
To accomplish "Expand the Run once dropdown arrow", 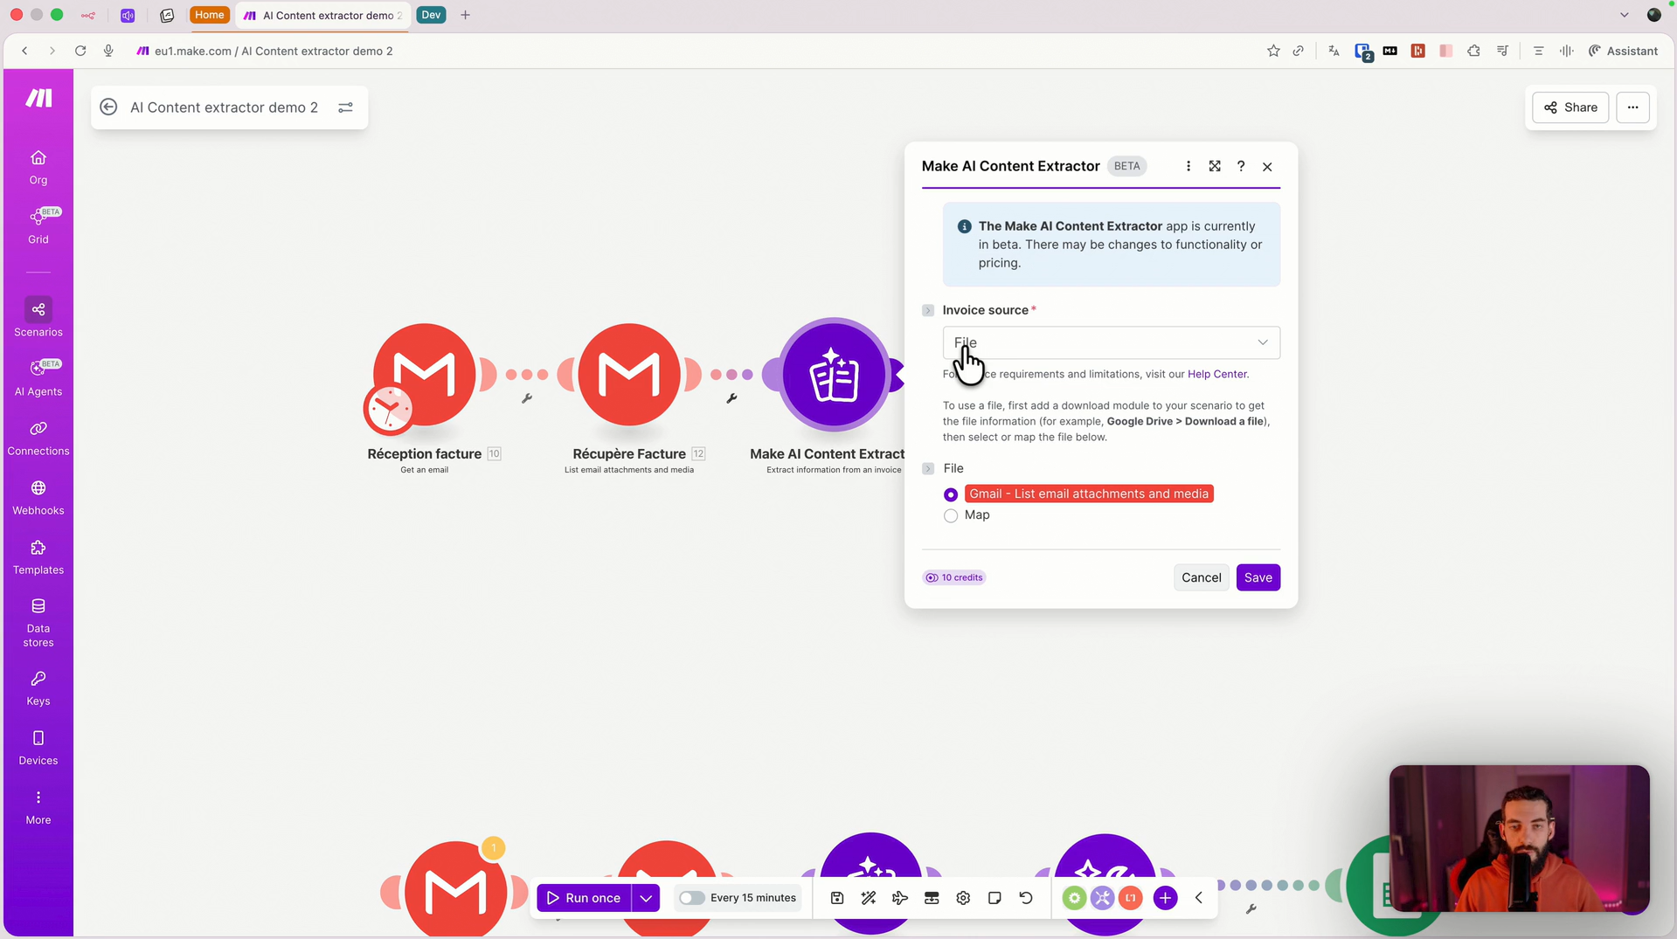I will pyautogui.click(x=646, y=897).
